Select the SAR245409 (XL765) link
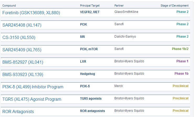The width and height of the screenshot is (195, 117). 22,50
